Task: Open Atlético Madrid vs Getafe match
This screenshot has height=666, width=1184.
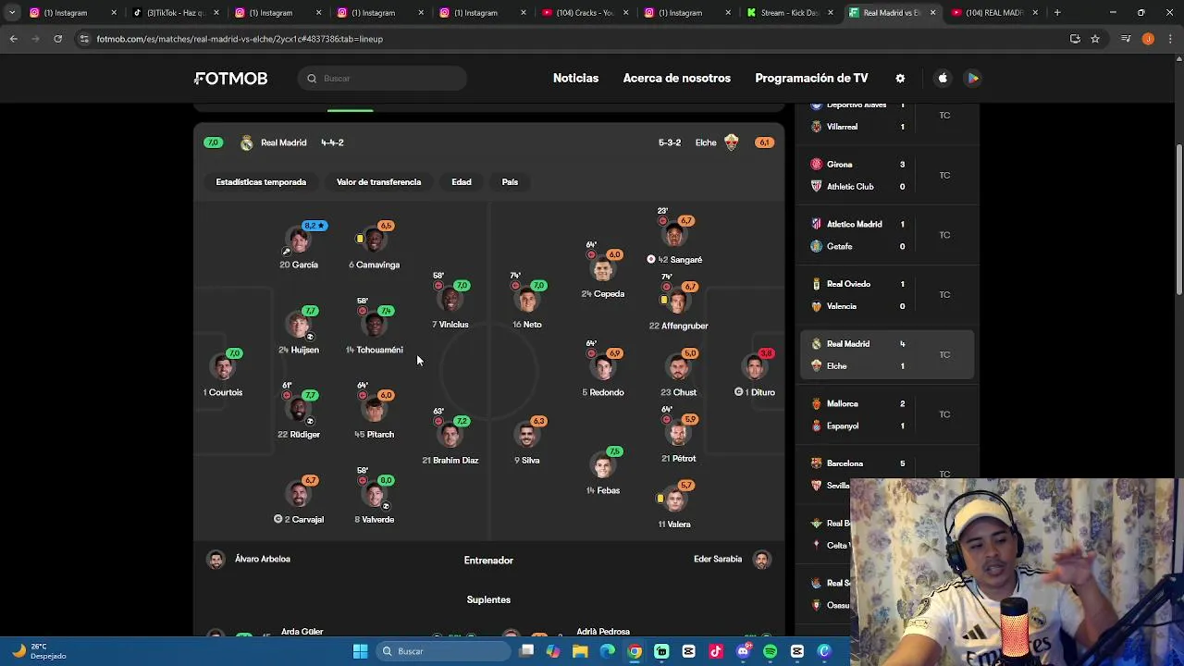Action: pos(887,235)
